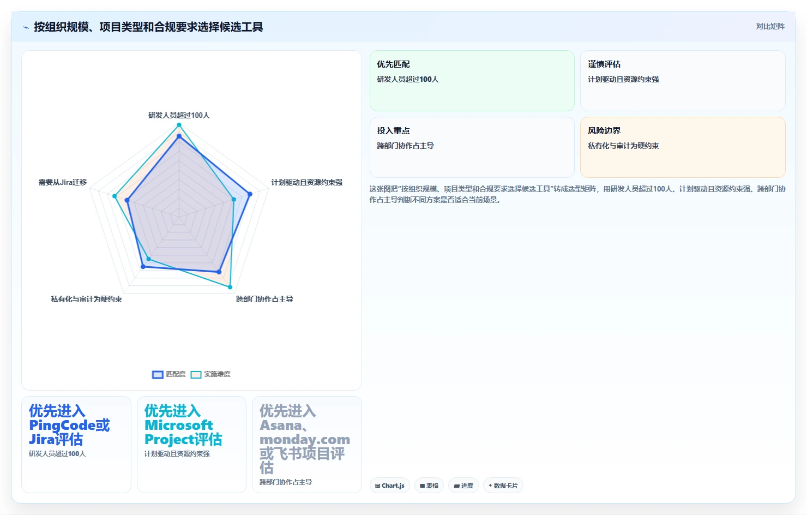The width and height of the screenshot is (807, 515).
Task: Click the 实施难度 legend label
Action: click(x=217, y=374)
